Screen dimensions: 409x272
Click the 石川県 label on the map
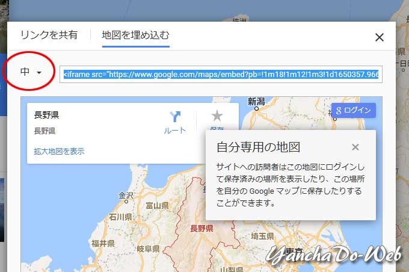(x=120, y=216)
